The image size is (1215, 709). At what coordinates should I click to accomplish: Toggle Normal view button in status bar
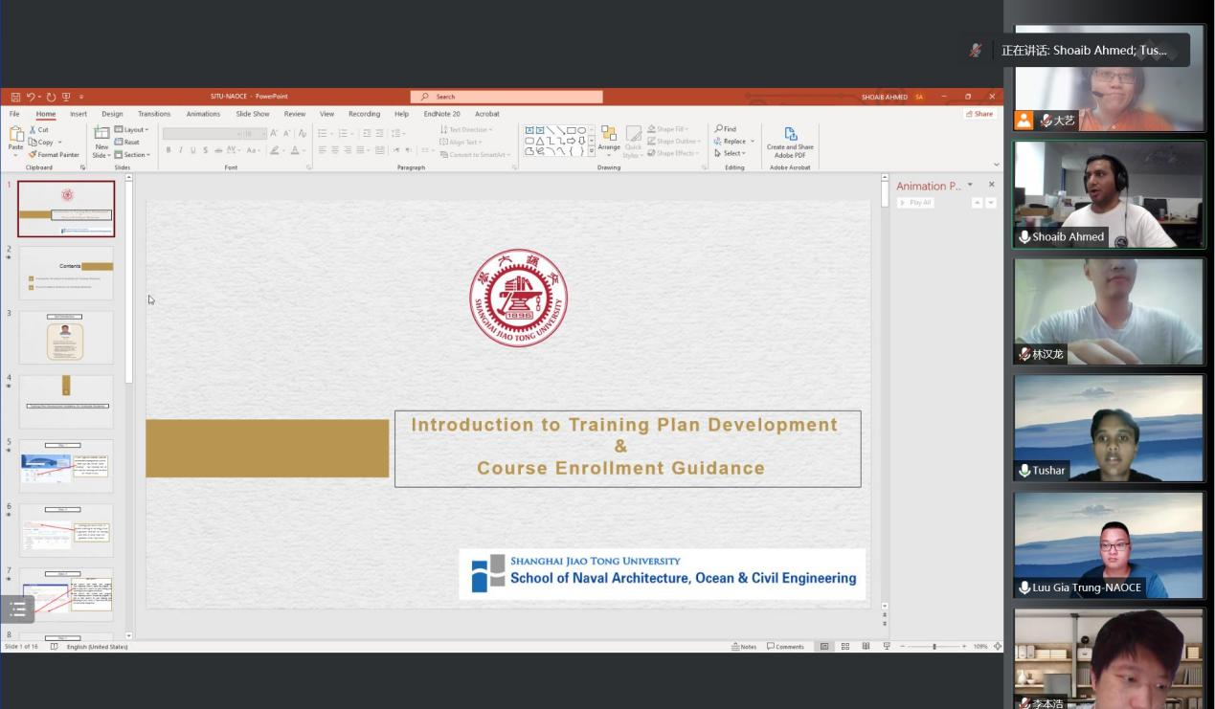coord(824,647)
